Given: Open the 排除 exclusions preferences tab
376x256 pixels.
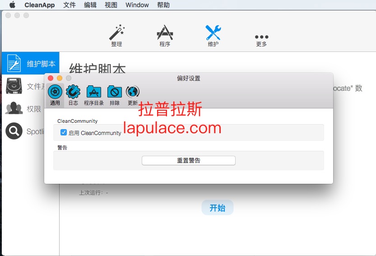Looking at the screenshot, I should (x=115, y=95).
